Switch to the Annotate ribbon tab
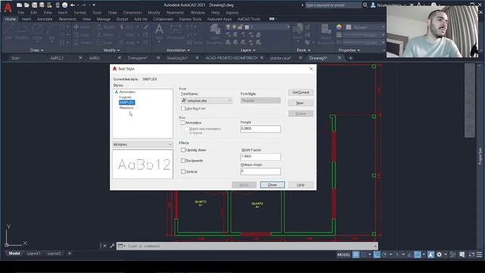The height and width of the screenshot is (273, 485). pos(45,19)
